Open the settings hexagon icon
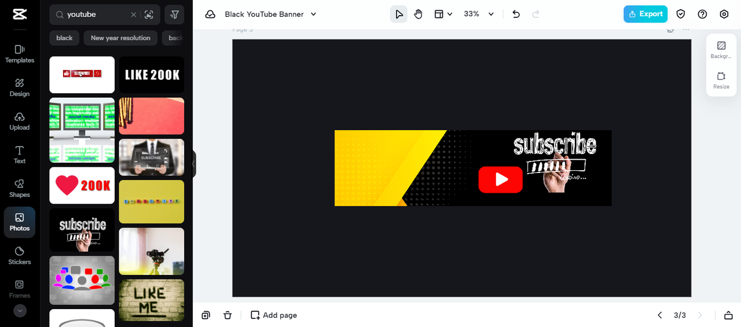741x327 pixels. click(724, 14)
